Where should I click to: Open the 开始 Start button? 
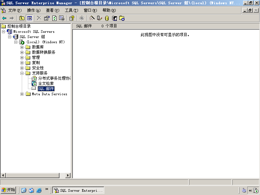(x=8, y=190)
